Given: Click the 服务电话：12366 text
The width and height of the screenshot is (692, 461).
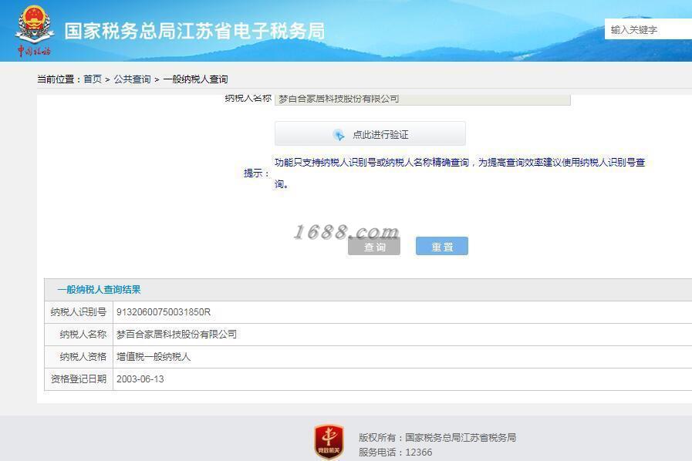Looking at the screenshot, I should 396,453.
